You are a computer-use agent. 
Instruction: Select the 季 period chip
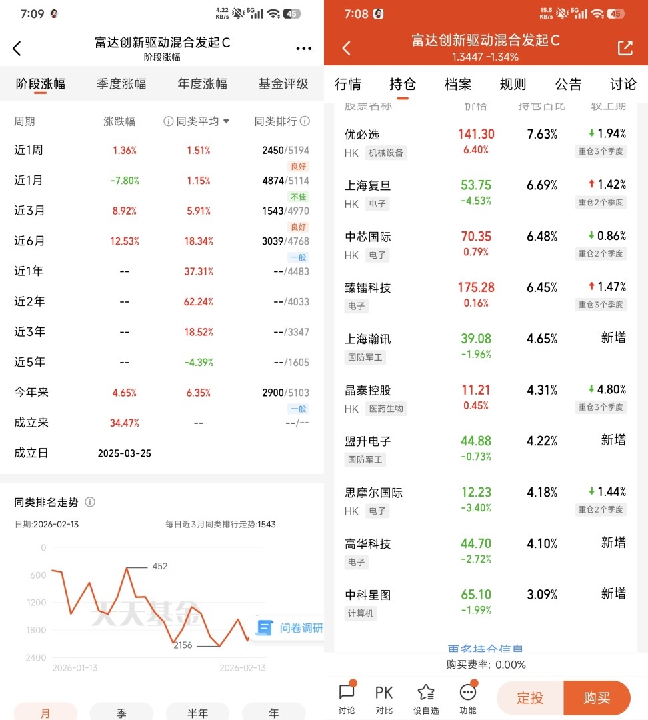121,712
